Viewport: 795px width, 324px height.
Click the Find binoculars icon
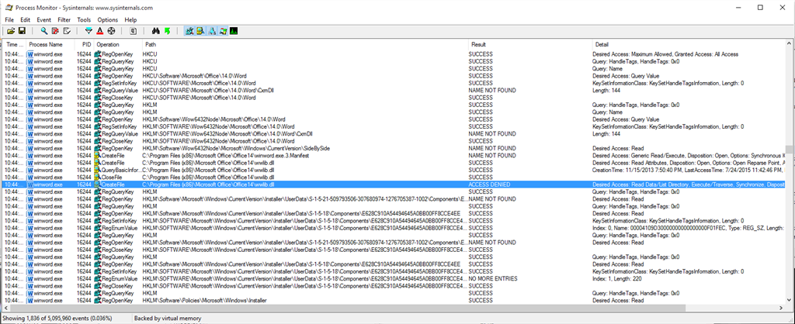(156, 31)
